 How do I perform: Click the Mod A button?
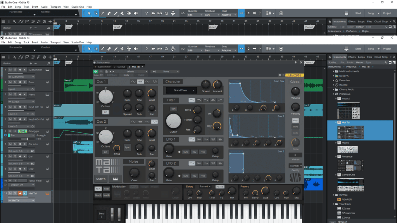(98, 195)
